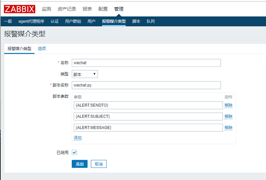Go to 报警媒介类型 submenu item

point(114,21)
